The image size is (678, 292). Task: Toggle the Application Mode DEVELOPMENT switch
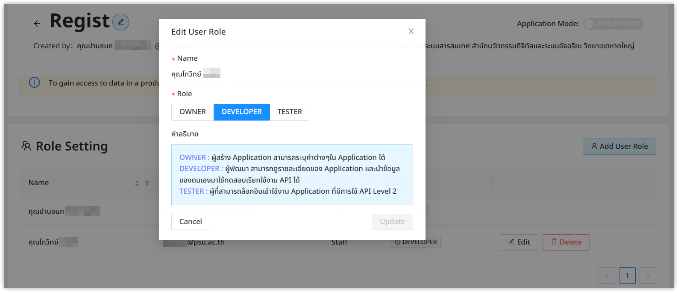coord(613,24)
